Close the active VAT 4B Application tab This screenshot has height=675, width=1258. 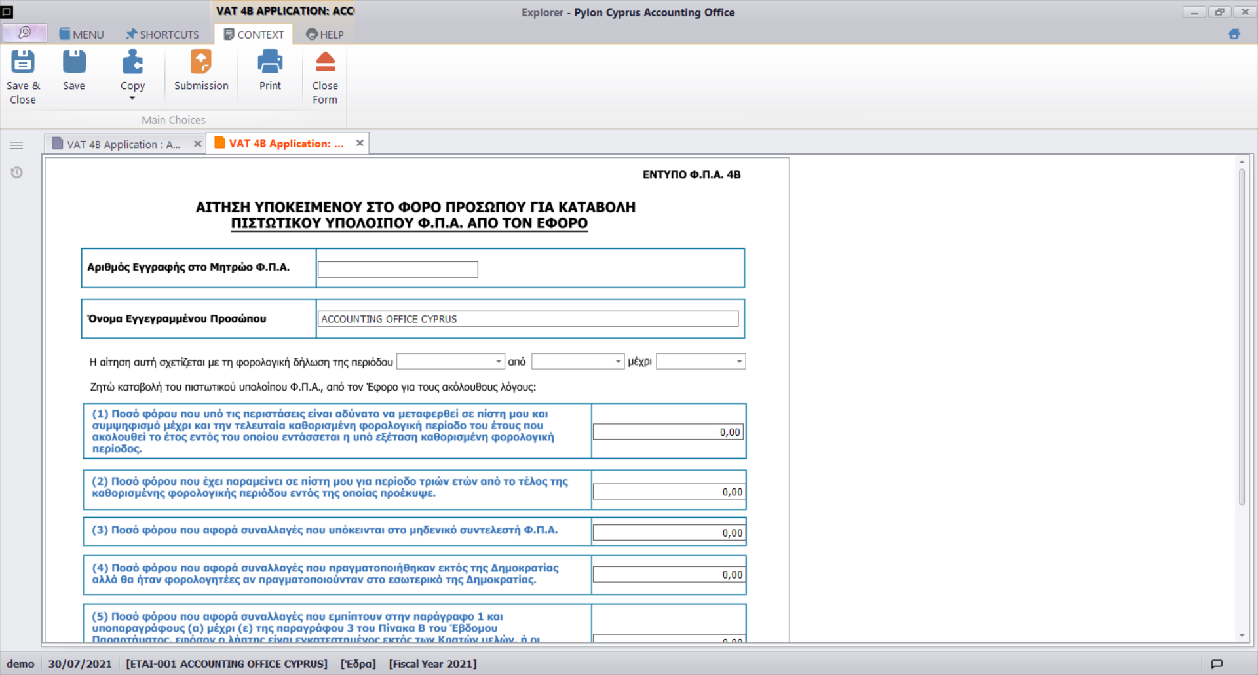coord(360,144)
